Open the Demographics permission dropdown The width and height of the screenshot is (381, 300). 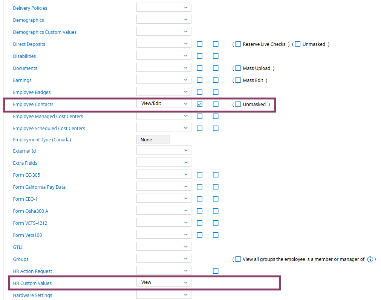tap(164, 20)
